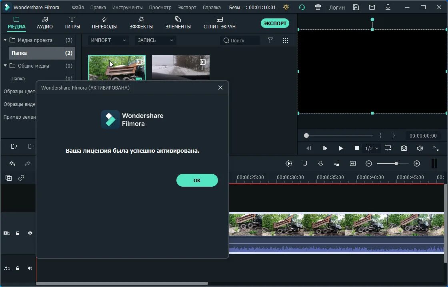
Task: Undo the last action with the back arrow
Action: coord(12,163)
